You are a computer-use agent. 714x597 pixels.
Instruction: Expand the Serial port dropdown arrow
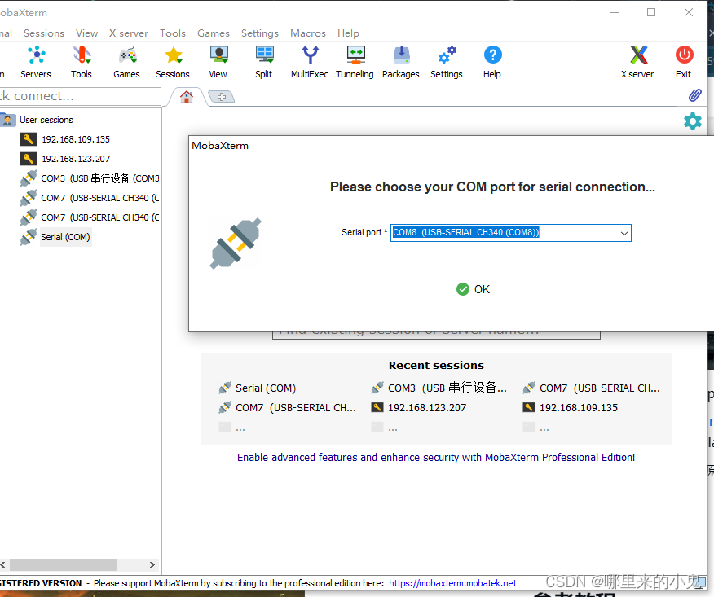[x=624, y=233]
